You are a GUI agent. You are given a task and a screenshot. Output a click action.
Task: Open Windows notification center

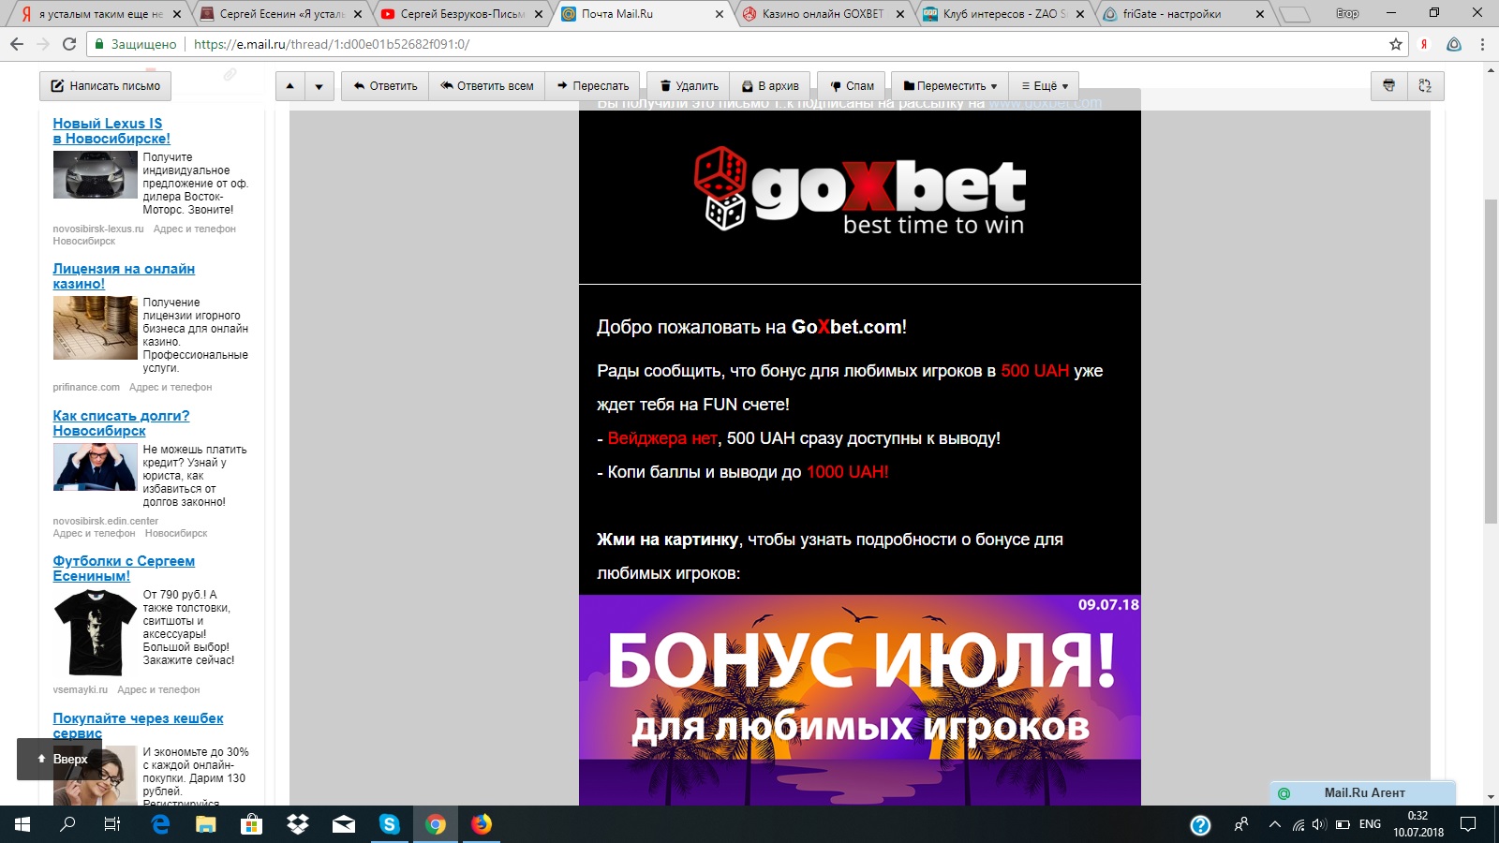point(1468,824)
